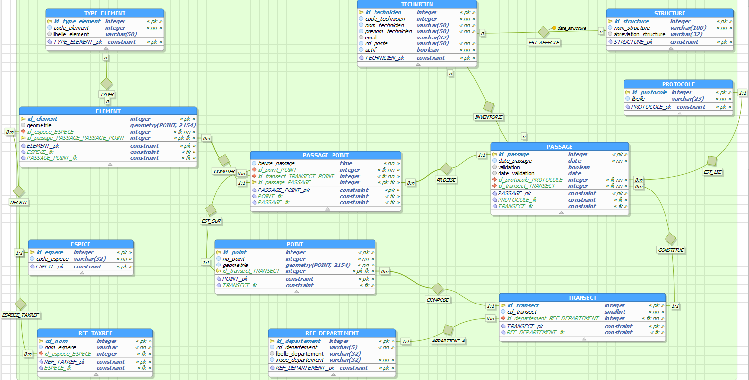Select the EST_SUR relationship diamond
Viewport: 749px width, 380px height.
coord(211,210)
